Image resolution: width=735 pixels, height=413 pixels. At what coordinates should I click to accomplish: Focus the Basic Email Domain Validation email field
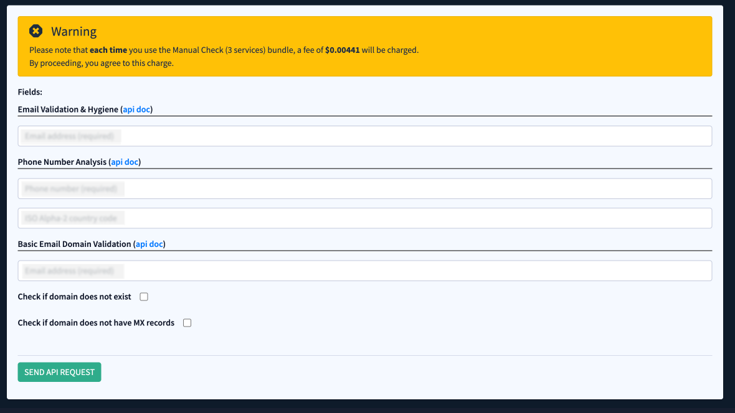click(364, 271)
